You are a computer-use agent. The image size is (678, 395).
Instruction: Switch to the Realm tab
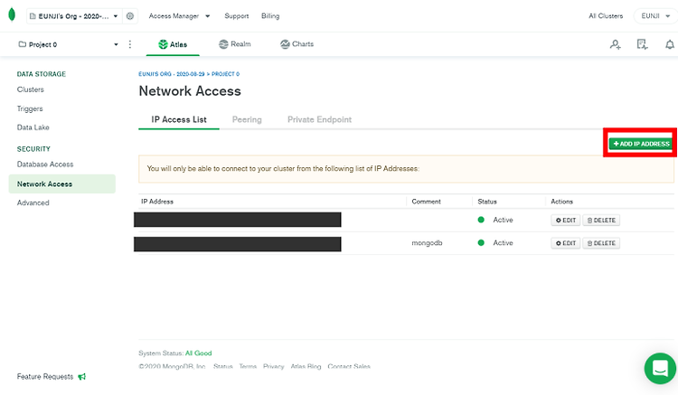coord(235,44)
